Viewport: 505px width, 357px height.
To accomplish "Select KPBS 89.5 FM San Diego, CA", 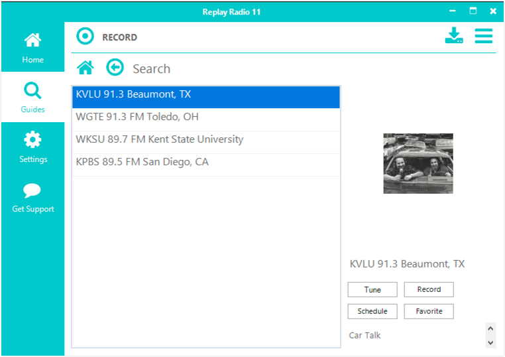I will pos(206,165).
